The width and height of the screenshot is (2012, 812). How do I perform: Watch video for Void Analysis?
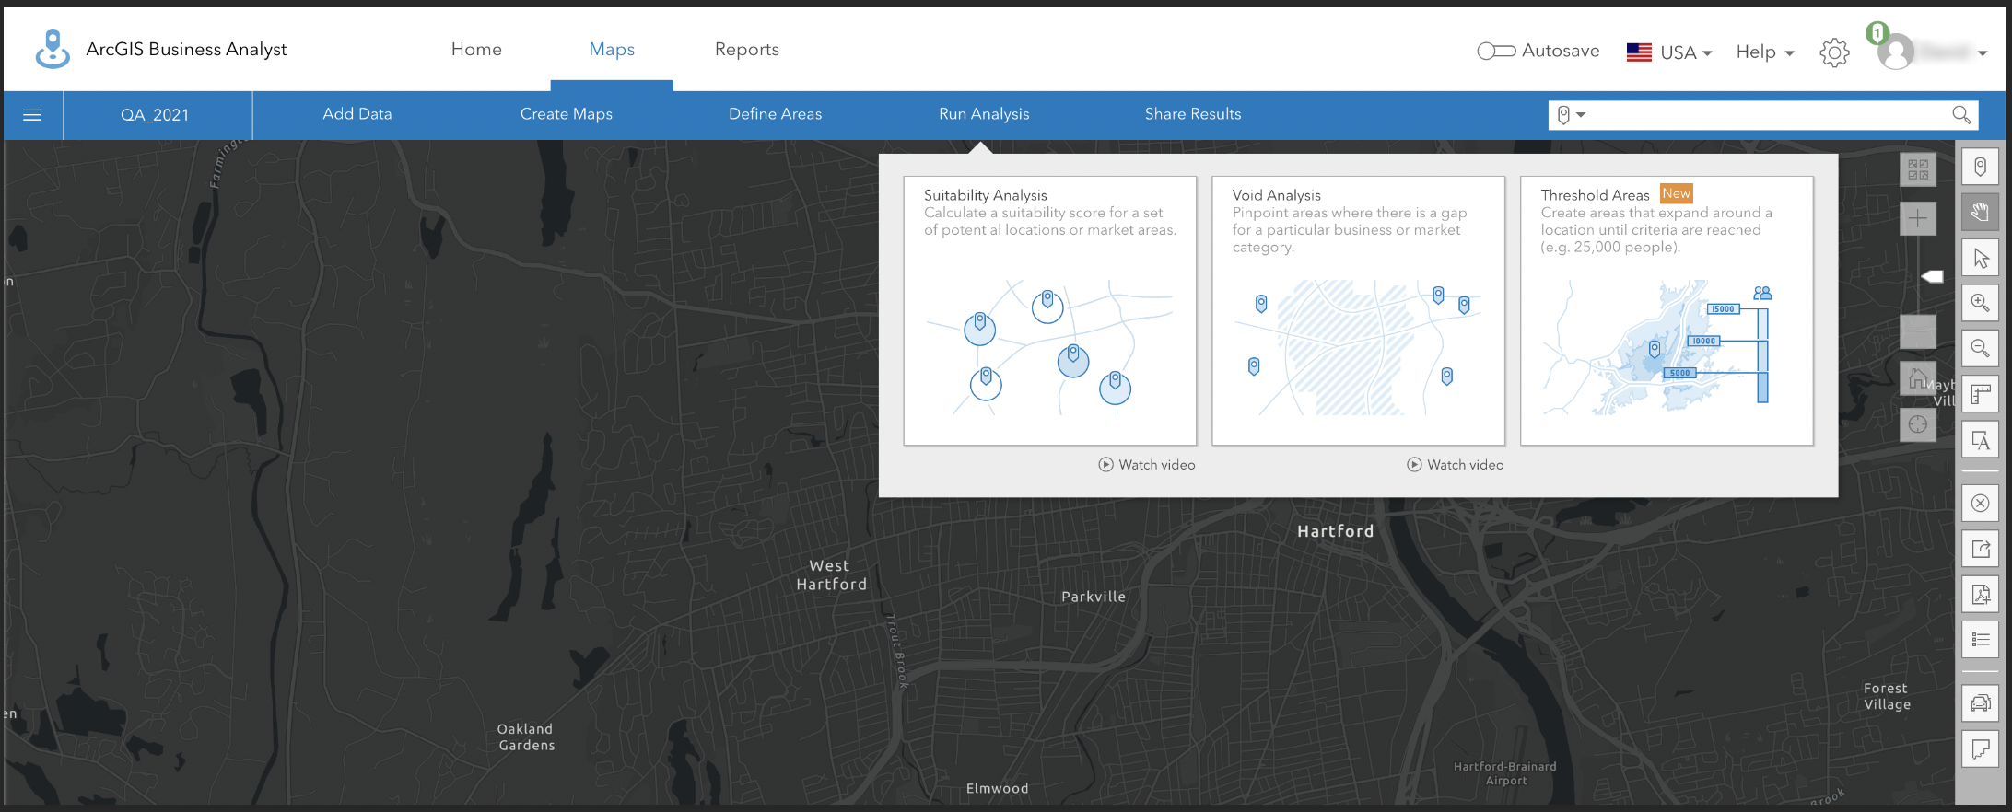(x=1456, y=465)
